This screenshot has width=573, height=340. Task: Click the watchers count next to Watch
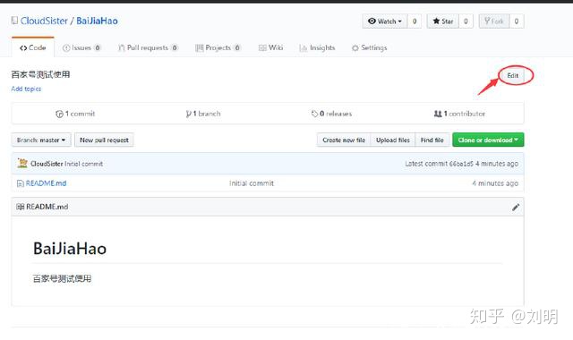[415, 21]
